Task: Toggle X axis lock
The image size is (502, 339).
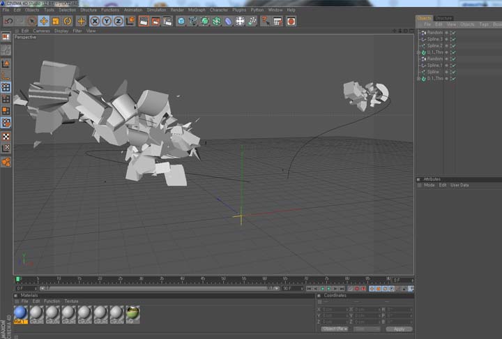Action: click(x=95, y=21)
